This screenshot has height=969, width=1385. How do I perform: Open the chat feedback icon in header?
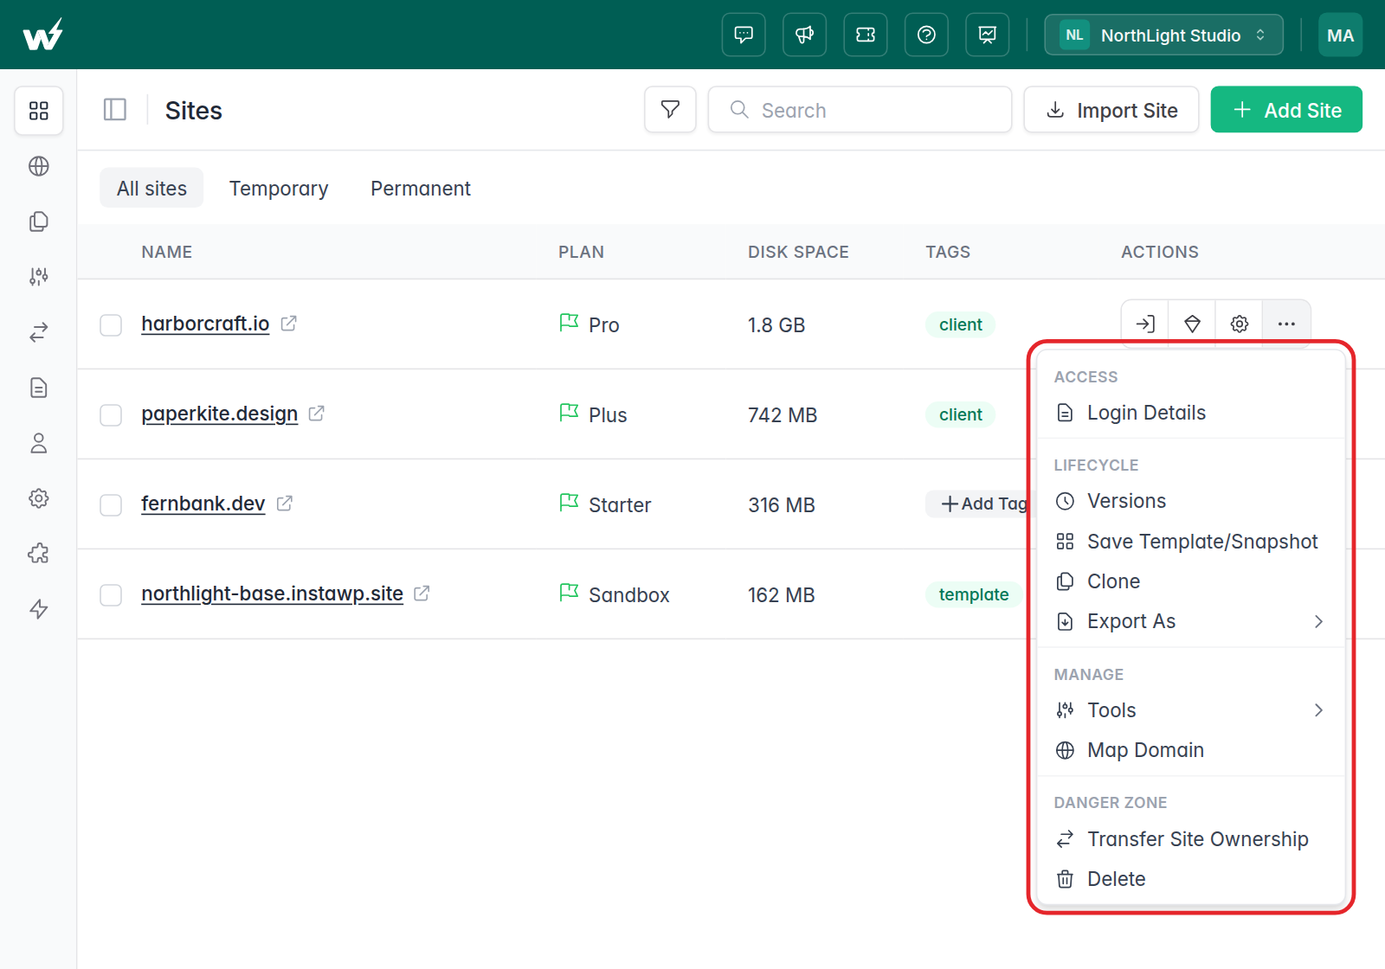coord(744,35)
